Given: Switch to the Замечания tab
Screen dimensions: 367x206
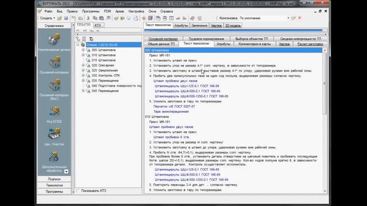Looking at the screenshot, I should 199,25.
